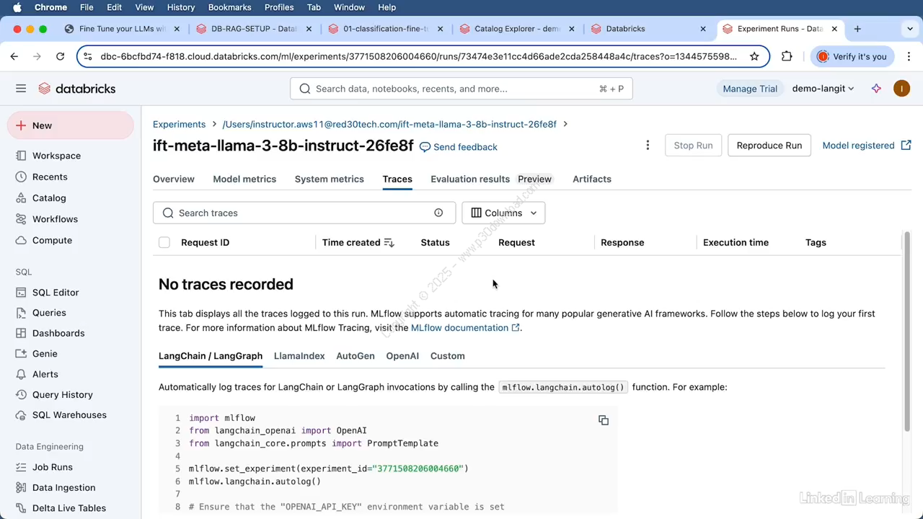Image resolution: width=923 pixels, height=519 pixels.
Task: Click the browser reload icon
Action: point(61,56)
